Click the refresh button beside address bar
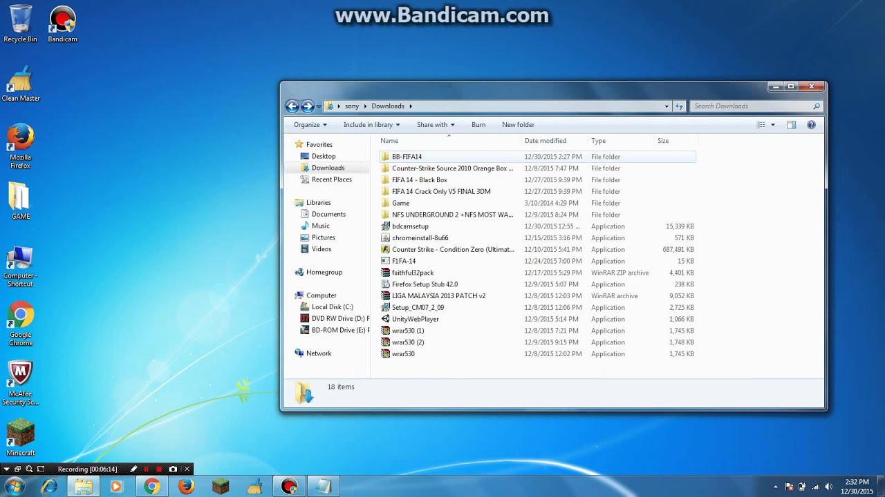Viewport: 885px width, 497px height. coord(679,106)
